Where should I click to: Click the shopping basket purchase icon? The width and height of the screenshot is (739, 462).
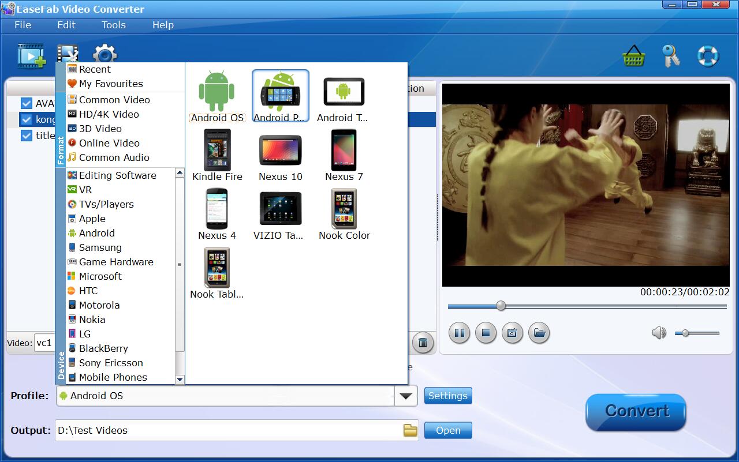633,56
